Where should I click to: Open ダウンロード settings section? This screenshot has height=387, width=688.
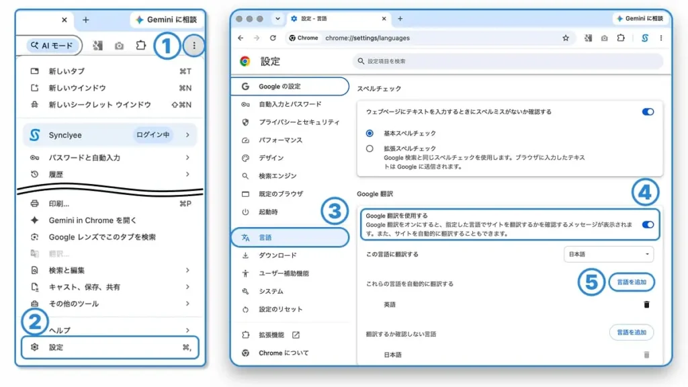coord(290,255)
